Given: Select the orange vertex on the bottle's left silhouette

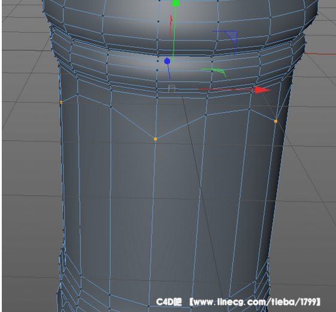Looking at the screenshot, I should tap(61, 102).
